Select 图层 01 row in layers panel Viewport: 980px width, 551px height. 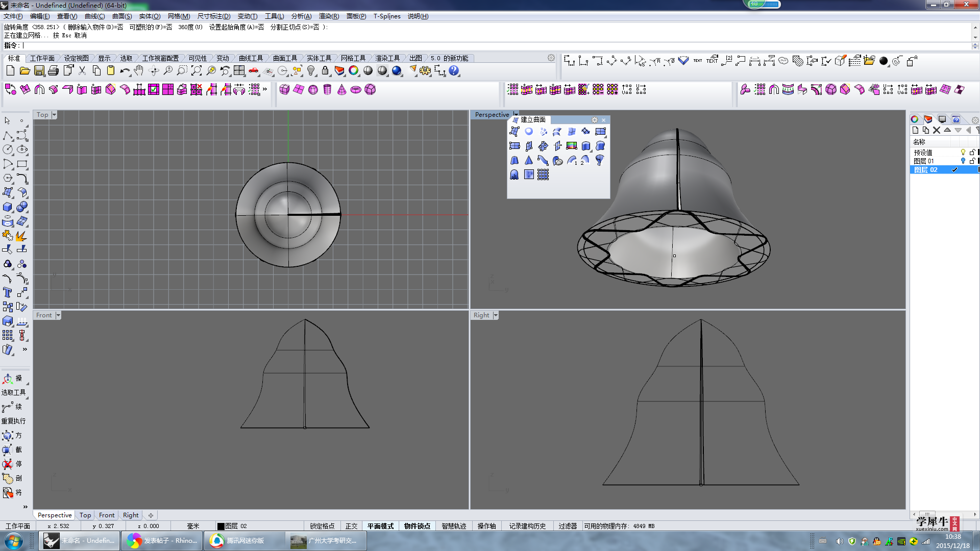944,161
